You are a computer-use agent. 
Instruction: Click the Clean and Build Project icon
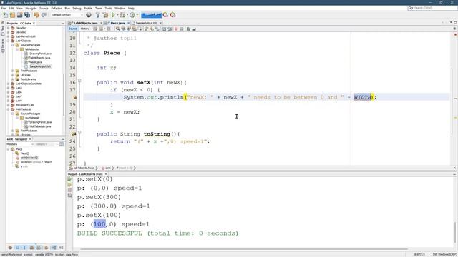[105, 15]
